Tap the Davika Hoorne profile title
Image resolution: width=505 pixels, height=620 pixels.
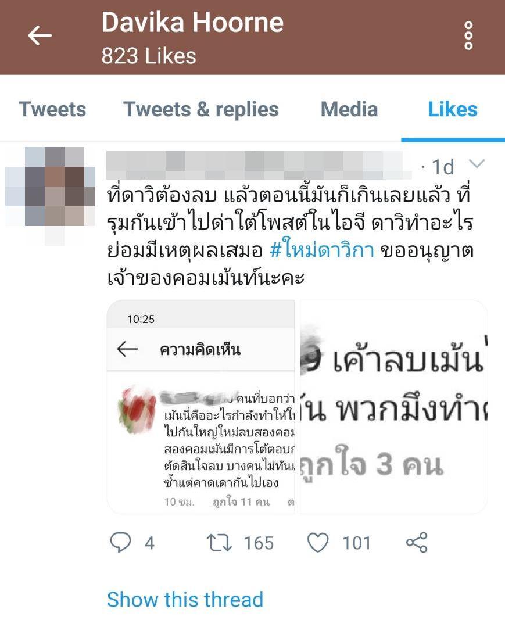tap(192, 21)
